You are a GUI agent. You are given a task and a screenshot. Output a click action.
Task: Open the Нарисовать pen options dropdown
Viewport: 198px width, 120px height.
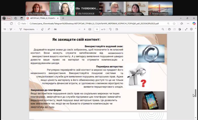coord(37,29)
